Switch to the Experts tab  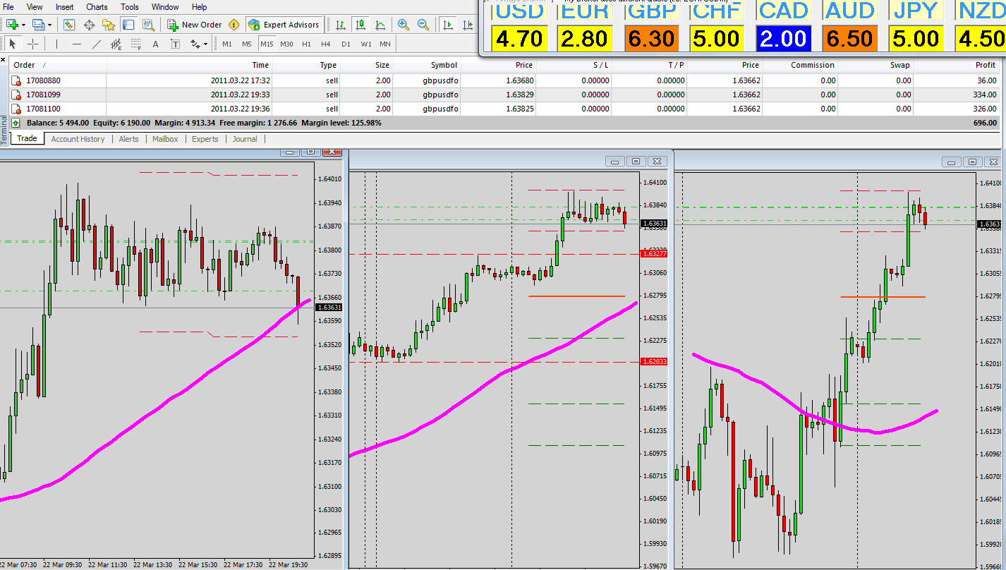click(205, 139)
